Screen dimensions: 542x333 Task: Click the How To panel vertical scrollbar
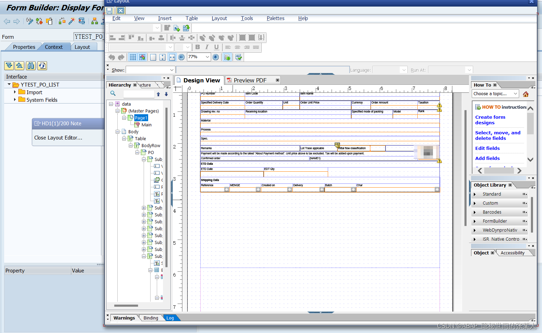530,124
